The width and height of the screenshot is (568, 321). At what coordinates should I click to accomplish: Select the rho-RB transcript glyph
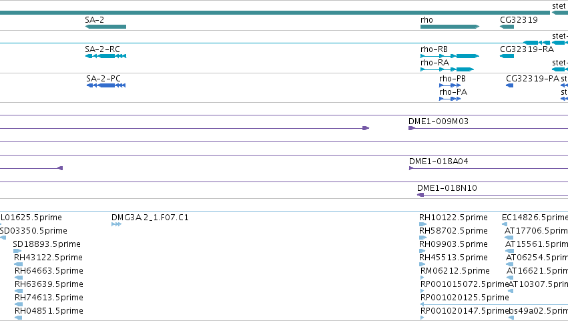(x=450, y=56)
